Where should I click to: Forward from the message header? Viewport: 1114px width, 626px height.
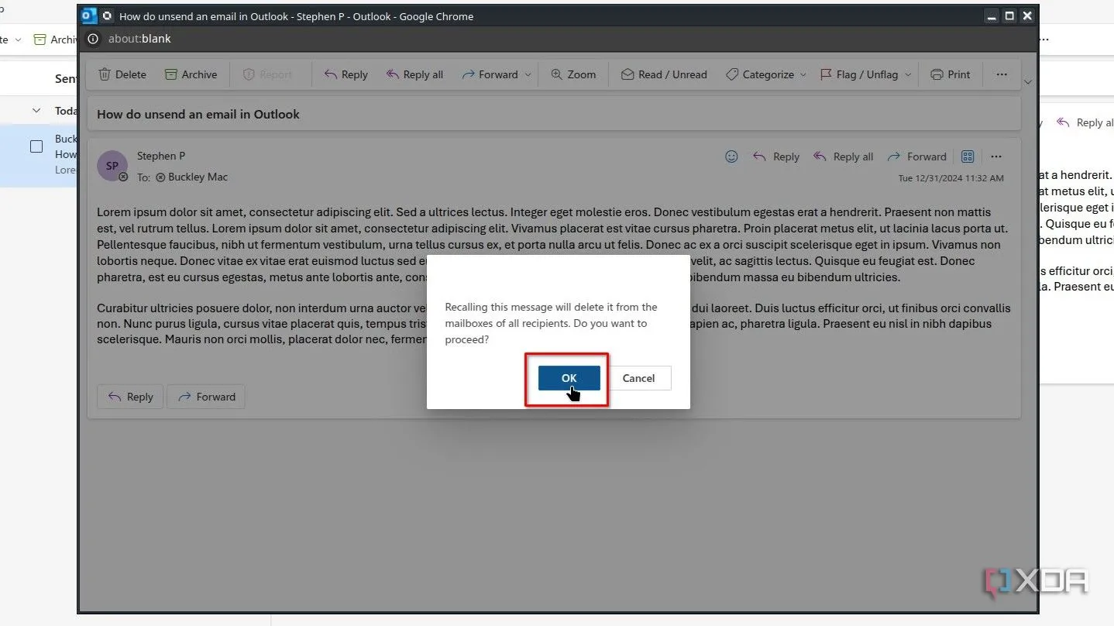pos(917,156)
